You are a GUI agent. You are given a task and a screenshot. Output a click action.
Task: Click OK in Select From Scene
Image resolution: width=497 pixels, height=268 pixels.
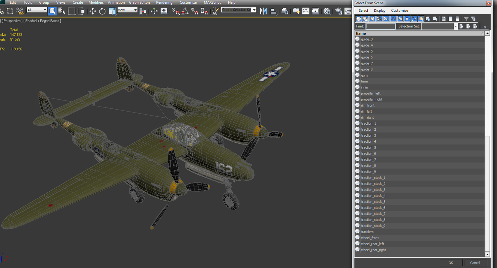coord(451,263)
